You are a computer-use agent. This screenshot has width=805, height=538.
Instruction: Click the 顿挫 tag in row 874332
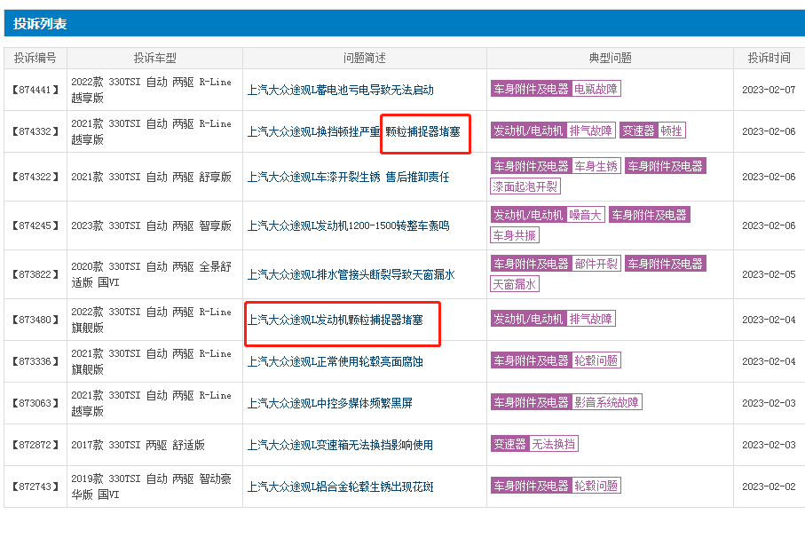point(671,131)
